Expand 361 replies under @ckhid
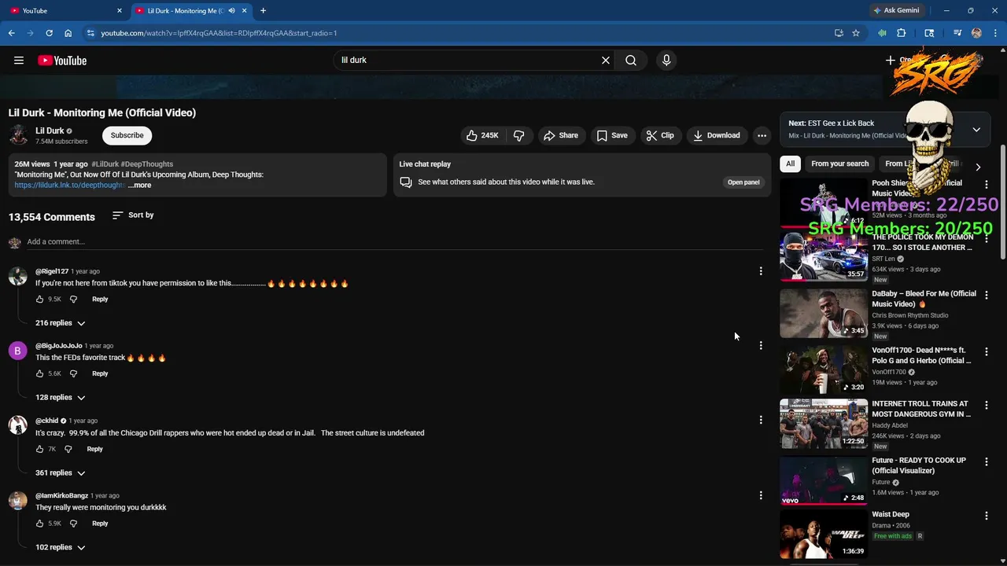This screenshot has width=1007, height=566. [x=60, y=473]
